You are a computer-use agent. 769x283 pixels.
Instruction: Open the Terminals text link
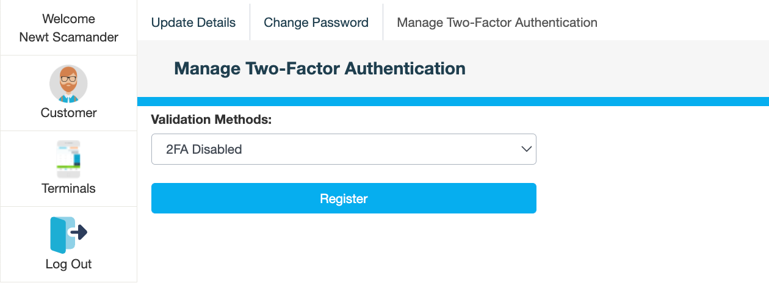point(68,188)
